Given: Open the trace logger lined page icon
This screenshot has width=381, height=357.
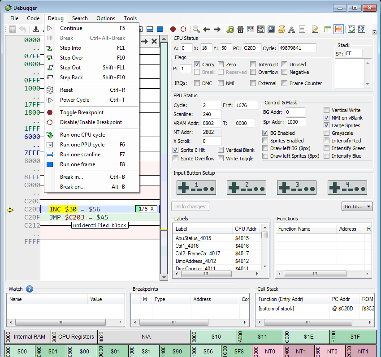Looking at the screenshot, I should pos(302,30).
